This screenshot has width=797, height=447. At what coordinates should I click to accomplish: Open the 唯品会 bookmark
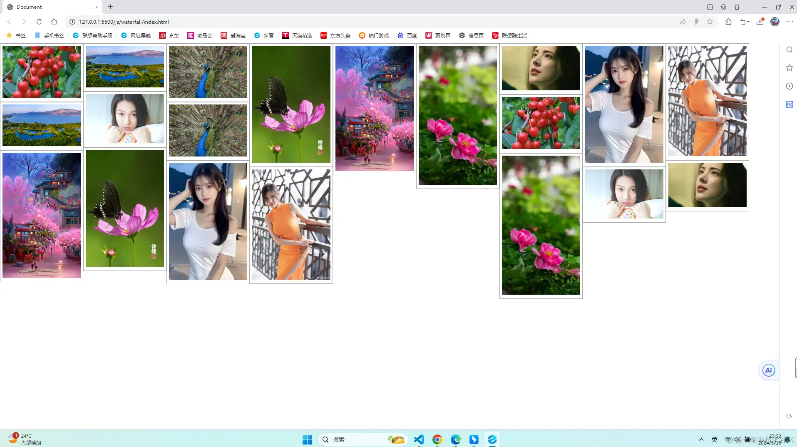[200, 35]
